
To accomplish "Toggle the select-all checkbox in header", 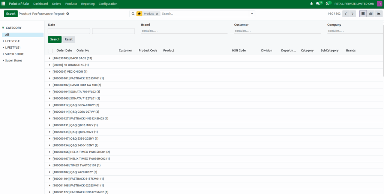I will pyautogui.click(x=50, y=51).
